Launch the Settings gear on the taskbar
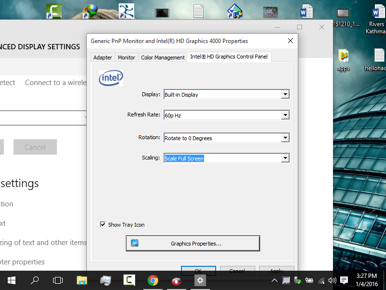The image size is (386, 290). click(x=200, y=280)
